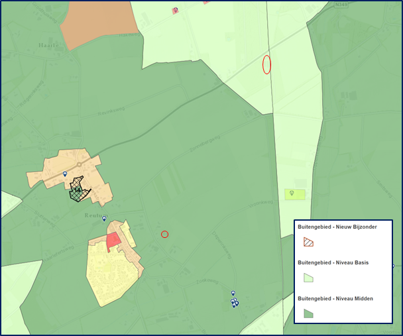Click the N349 road shield label
The image size is (403, 336).
point(341,5)
